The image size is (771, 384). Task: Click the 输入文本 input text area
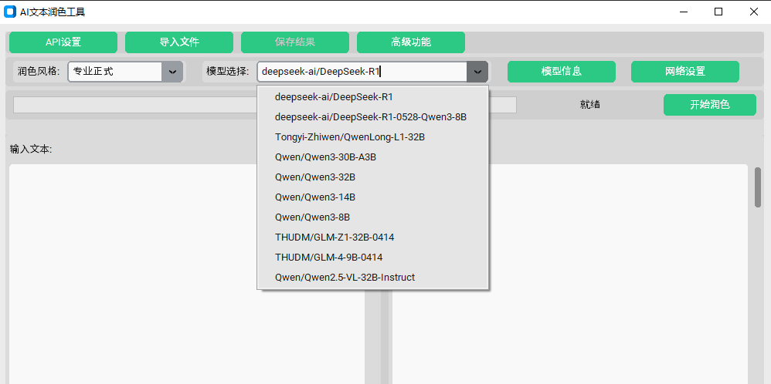coord(187,274)
